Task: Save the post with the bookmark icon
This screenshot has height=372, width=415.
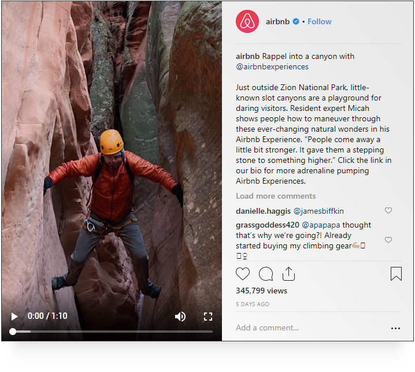Action: tap(396, 274)
